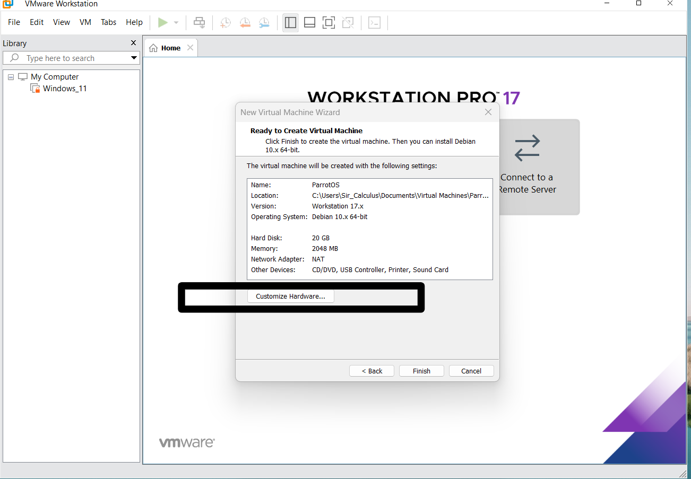The image size is (691, 479).
Task: Click the Take Snapshot clock icon
Action: 226,23
